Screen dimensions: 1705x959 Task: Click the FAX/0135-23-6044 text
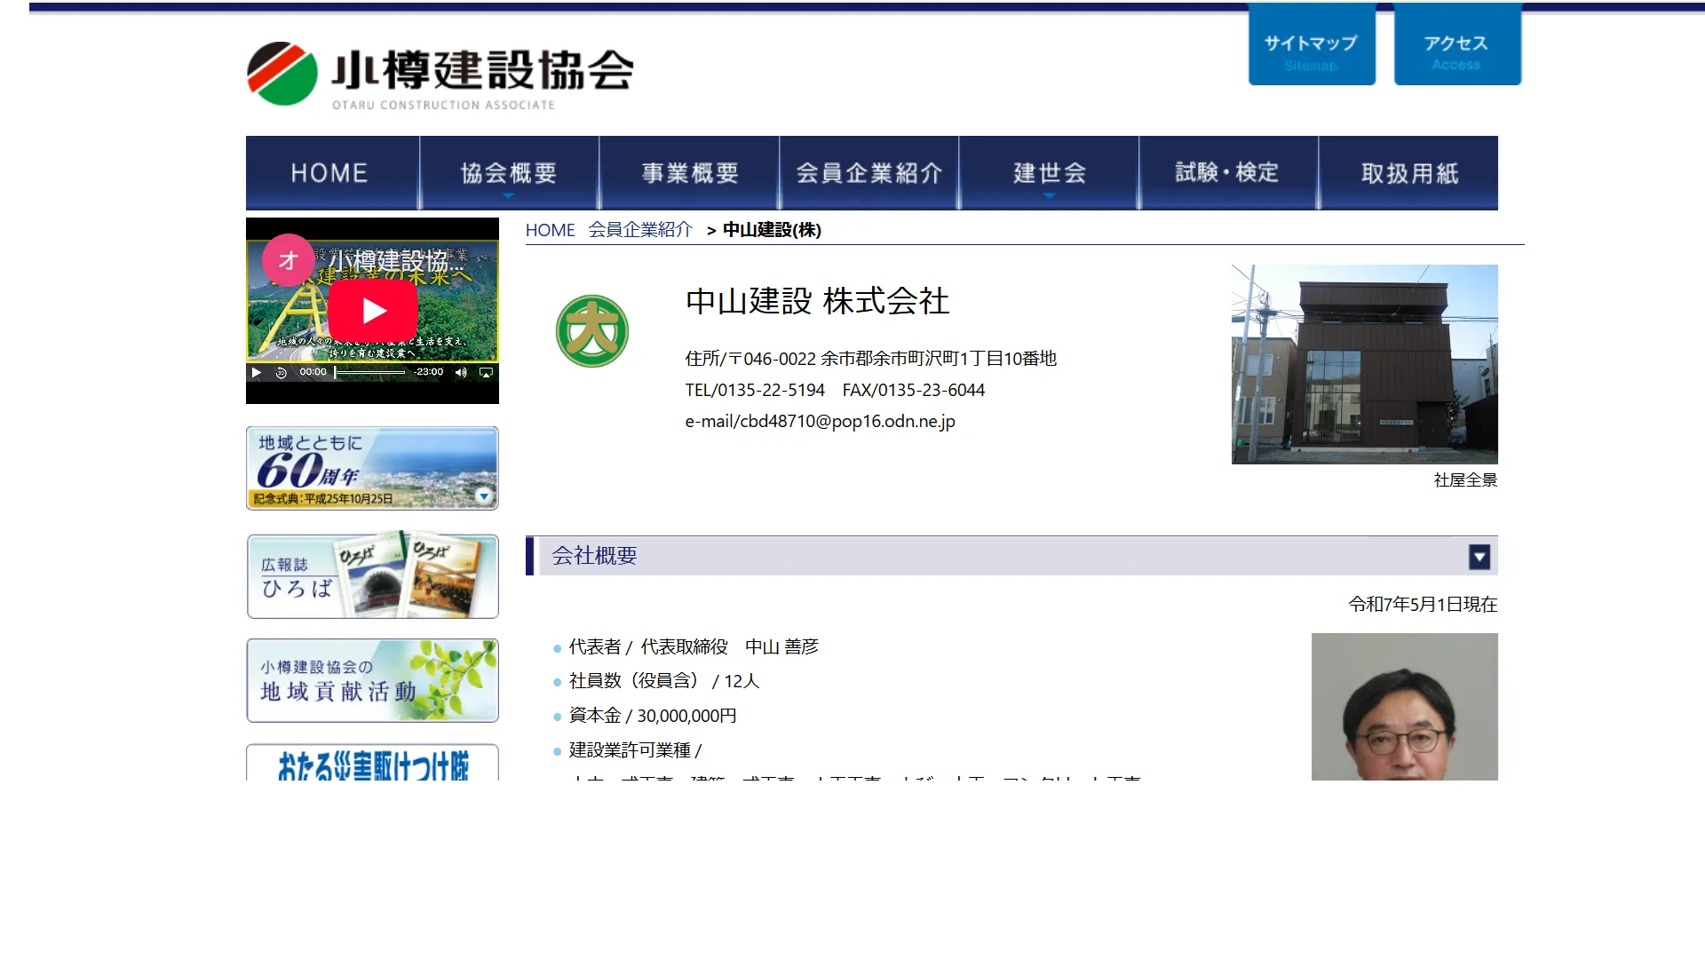pos(914,391)
